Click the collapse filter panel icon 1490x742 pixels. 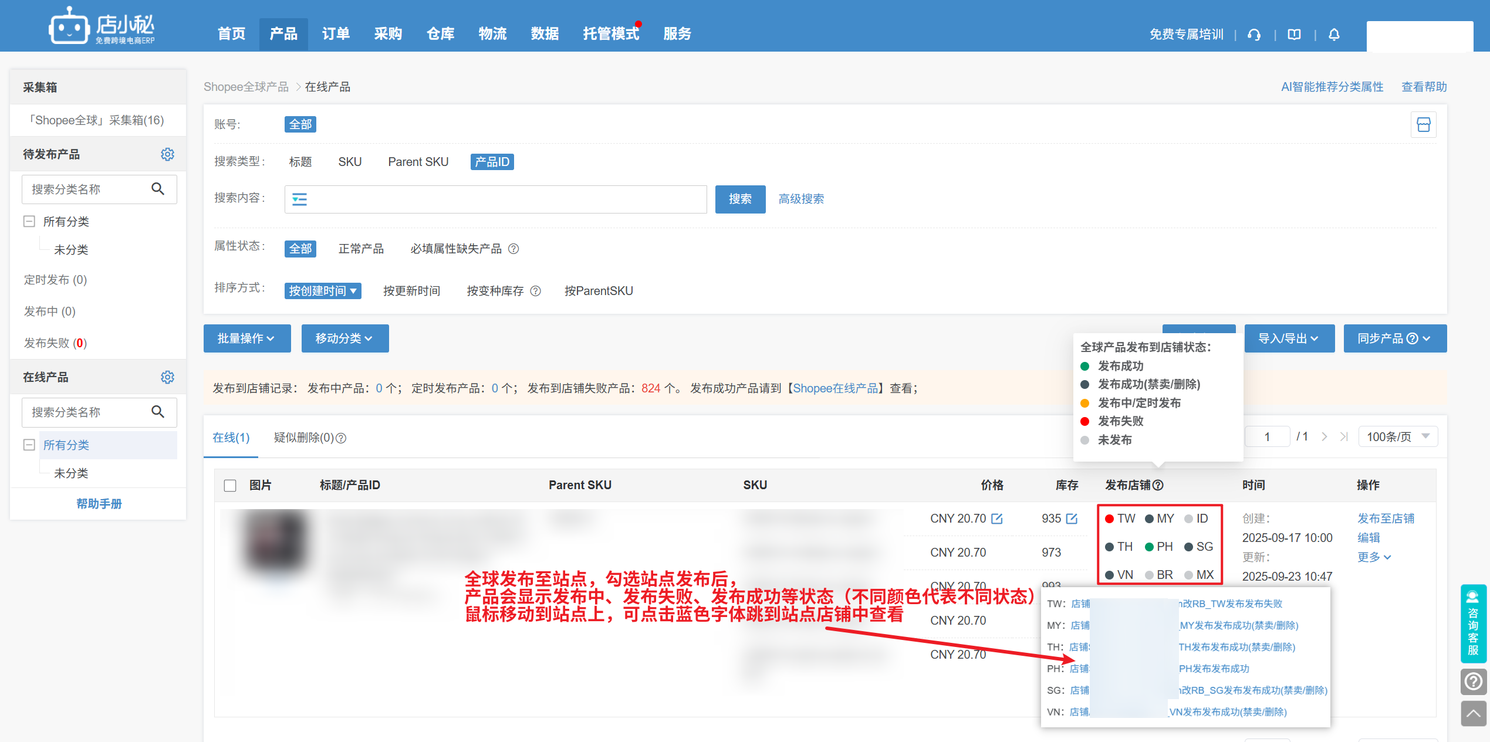coord(1423,124)
